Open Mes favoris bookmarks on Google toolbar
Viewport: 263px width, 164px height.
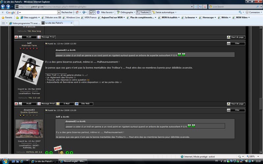tap(108, 12)
